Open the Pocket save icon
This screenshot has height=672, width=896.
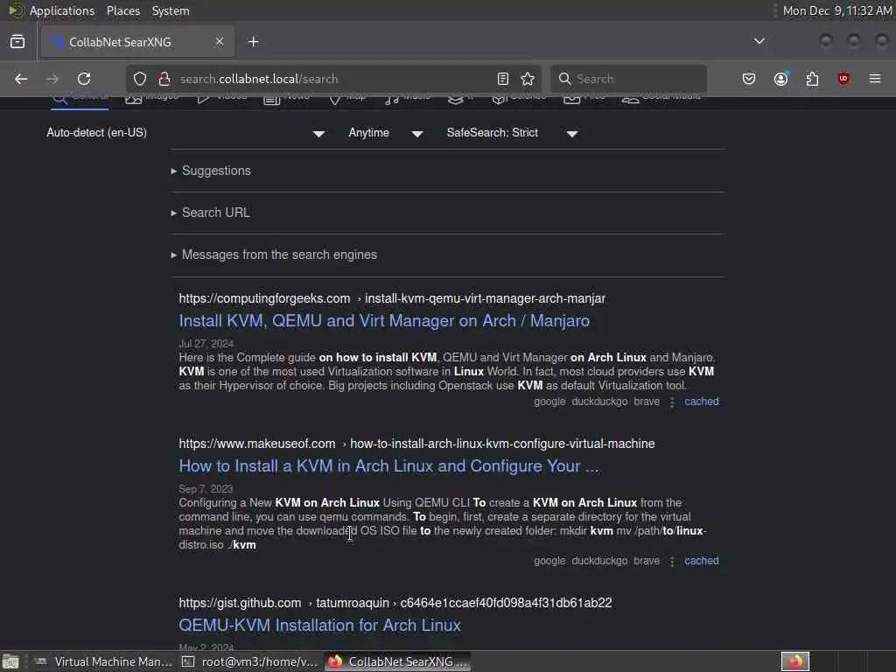(749, 79)
